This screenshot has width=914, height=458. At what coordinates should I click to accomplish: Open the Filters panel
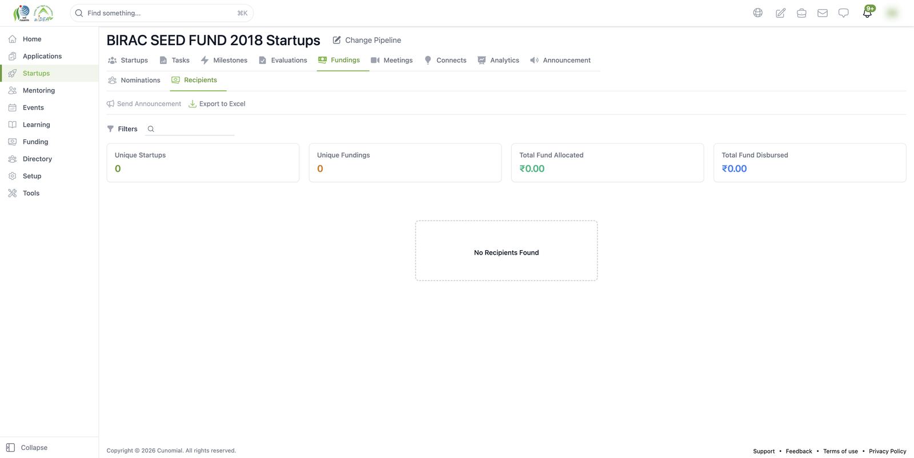click(x=122, y=129)
